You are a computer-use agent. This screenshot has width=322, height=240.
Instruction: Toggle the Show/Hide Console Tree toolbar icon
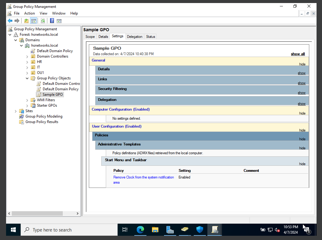33,21
